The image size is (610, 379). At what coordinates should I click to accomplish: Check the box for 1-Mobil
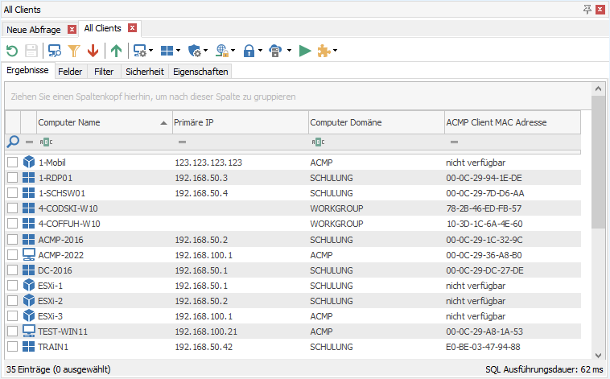(12, 162)
